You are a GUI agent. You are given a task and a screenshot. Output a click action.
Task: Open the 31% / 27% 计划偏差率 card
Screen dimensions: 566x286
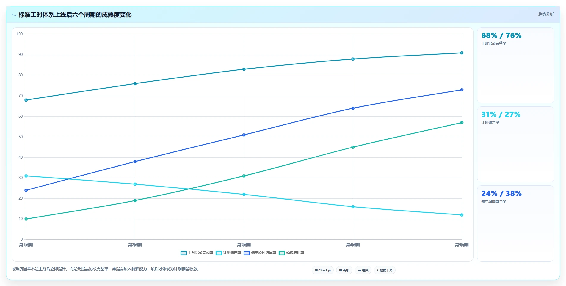[516, 144]
